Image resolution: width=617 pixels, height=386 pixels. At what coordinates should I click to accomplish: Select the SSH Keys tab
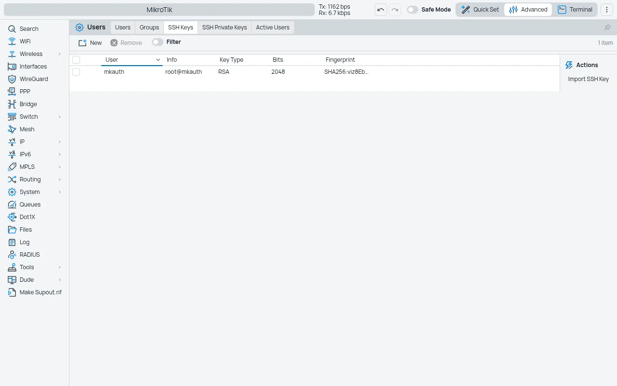point(181,28)
